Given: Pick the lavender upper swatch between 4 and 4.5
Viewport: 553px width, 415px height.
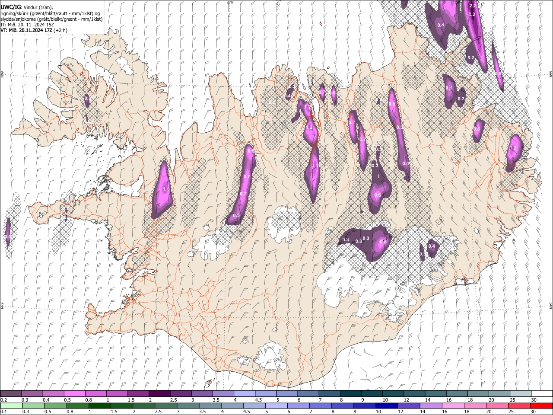Looking at the screenshot, I should 245,394.
